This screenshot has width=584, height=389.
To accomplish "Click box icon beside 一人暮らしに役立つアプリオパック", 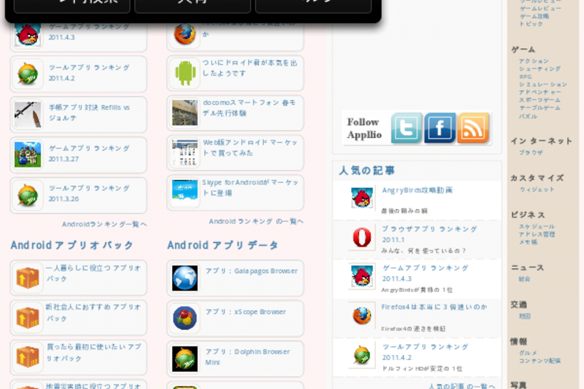I will coord(28,278).
